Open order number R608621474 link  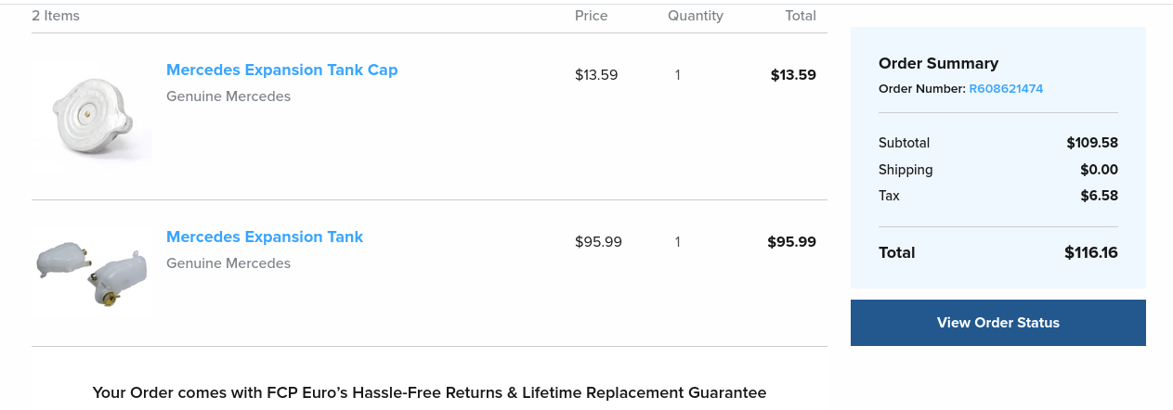pyautogui.click(x=1006, y=89)
